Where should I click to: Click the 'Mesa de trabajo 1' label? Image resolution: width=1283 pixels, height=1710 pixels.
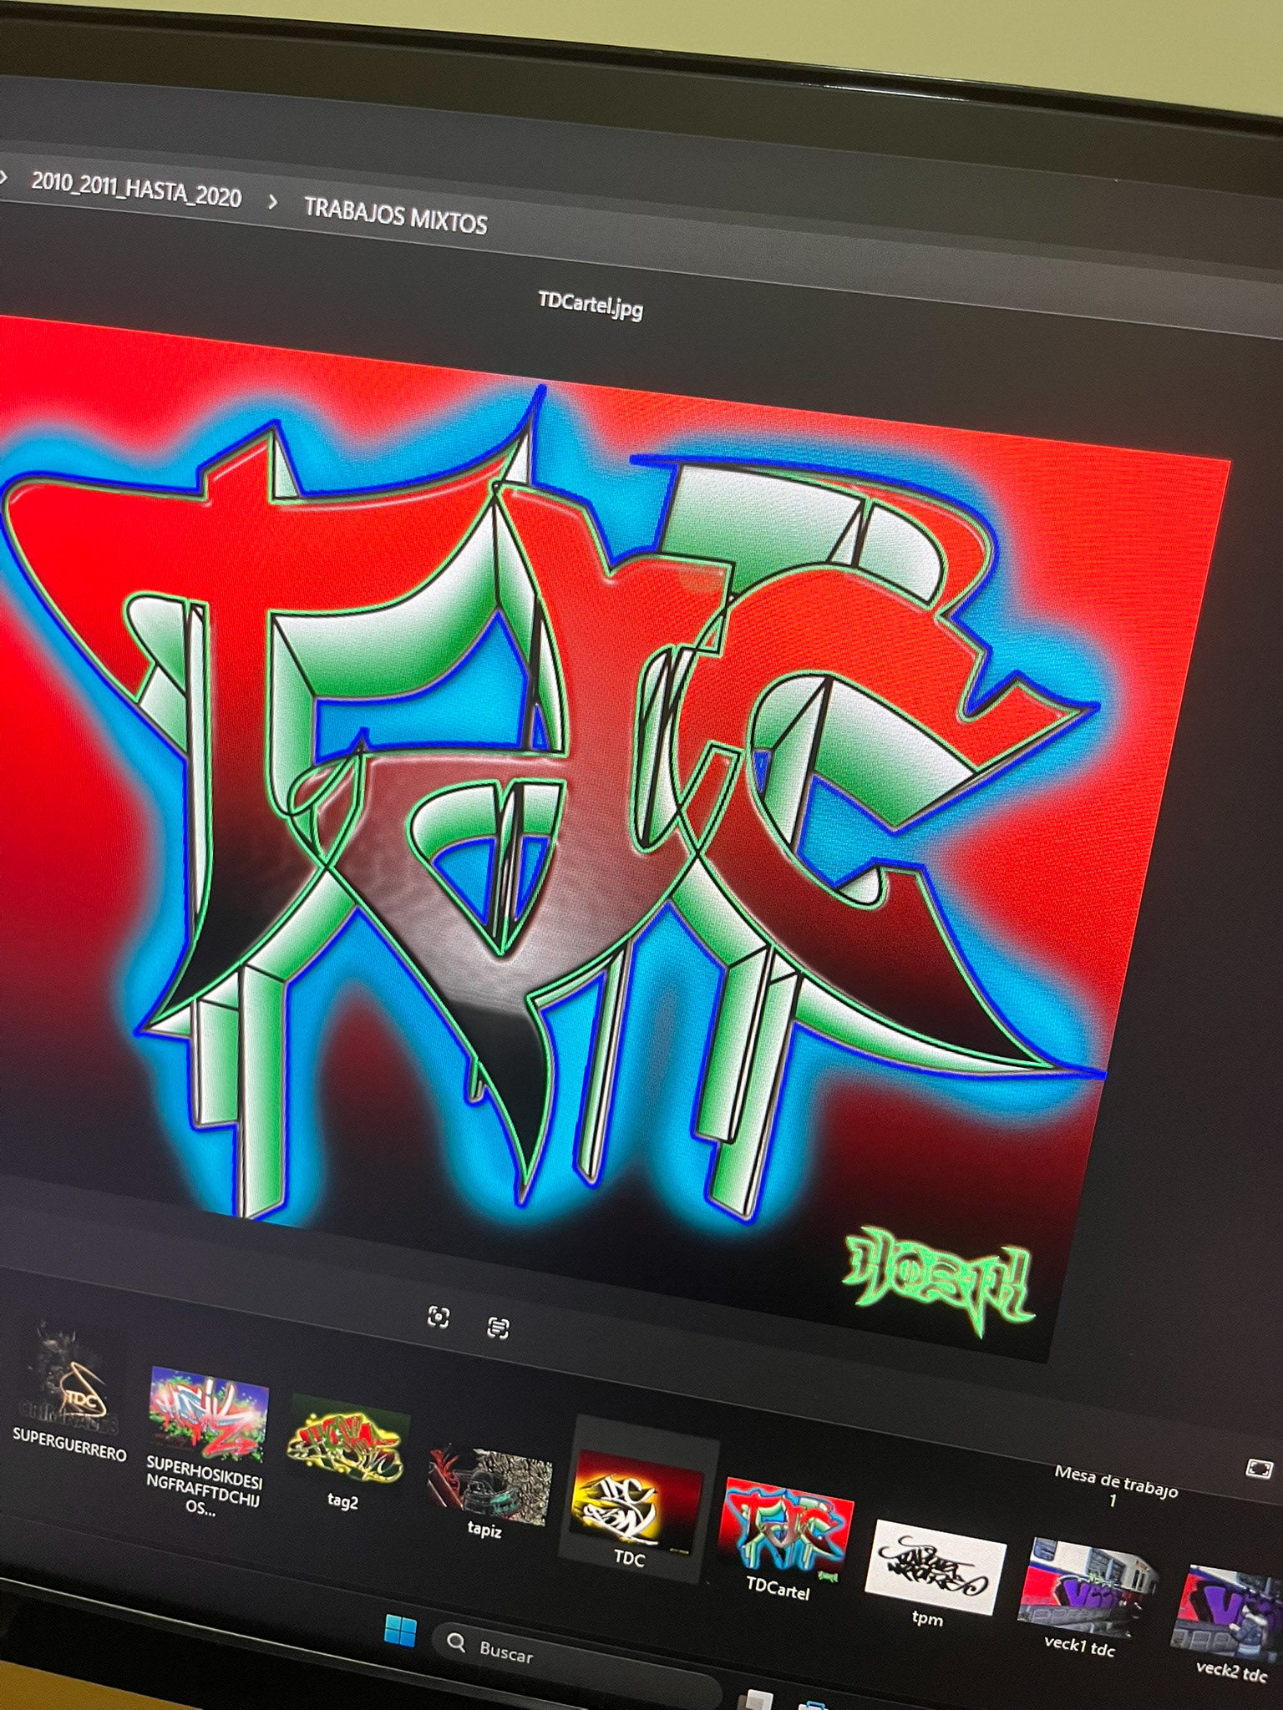1115,1487
